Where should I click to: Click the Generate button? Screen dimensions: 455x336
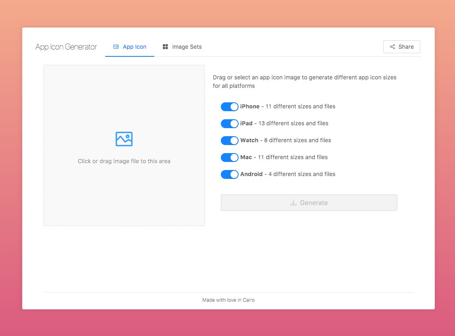[x=309, y=203]
